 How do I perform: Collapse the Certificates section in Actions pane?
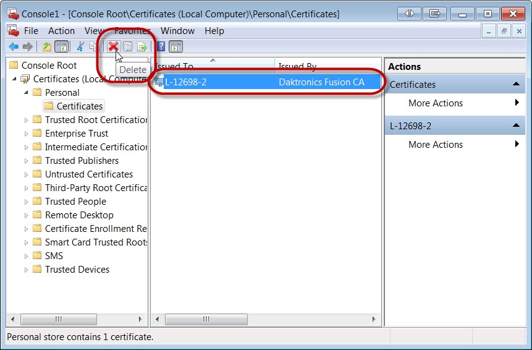coord(515,85)
